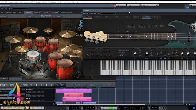Open Ample Bass Main tab
This screenshot has height=110, width=196.
[x=88, y=17]
